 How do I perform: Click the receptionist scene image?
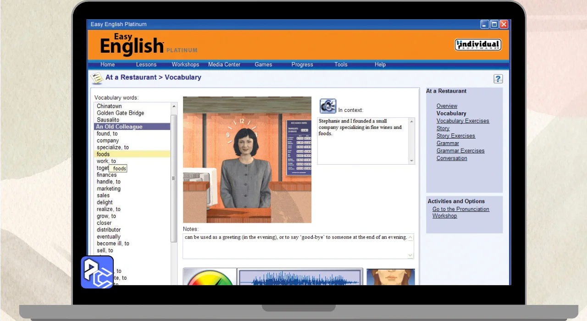point(247,160)
